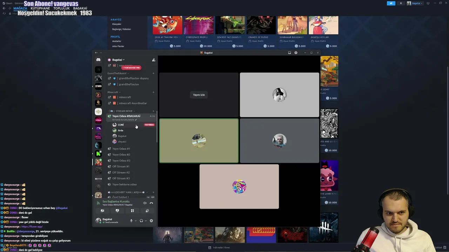Select Avatarlar in Steam points shop sidebar

click(x=117, y=41)
